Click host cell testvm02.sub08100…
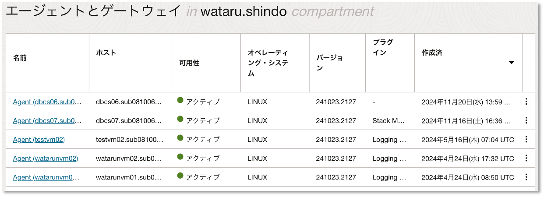This screenshot has width=544, height=197. point(129,140)
